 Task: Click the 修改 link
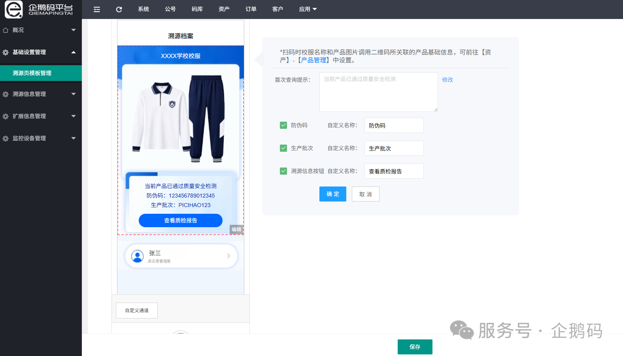447,79
